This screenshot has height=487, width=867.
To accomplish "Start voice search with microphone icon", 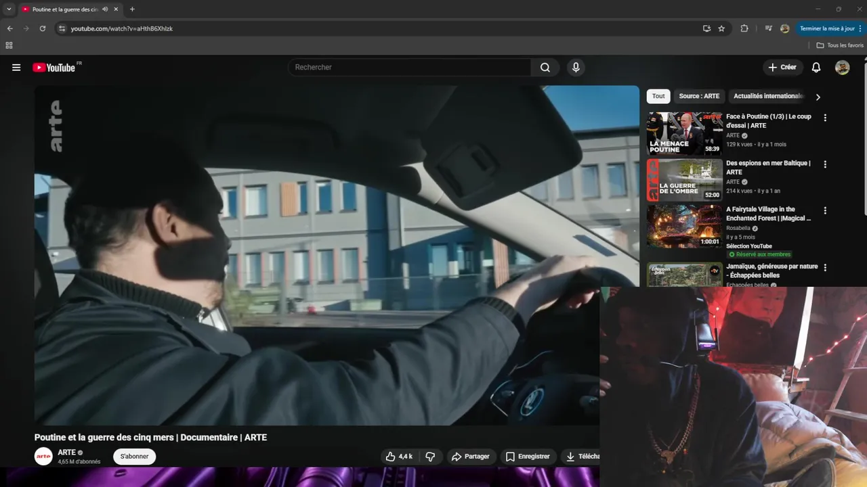I will pyautogui.click(x=576, y=68).
